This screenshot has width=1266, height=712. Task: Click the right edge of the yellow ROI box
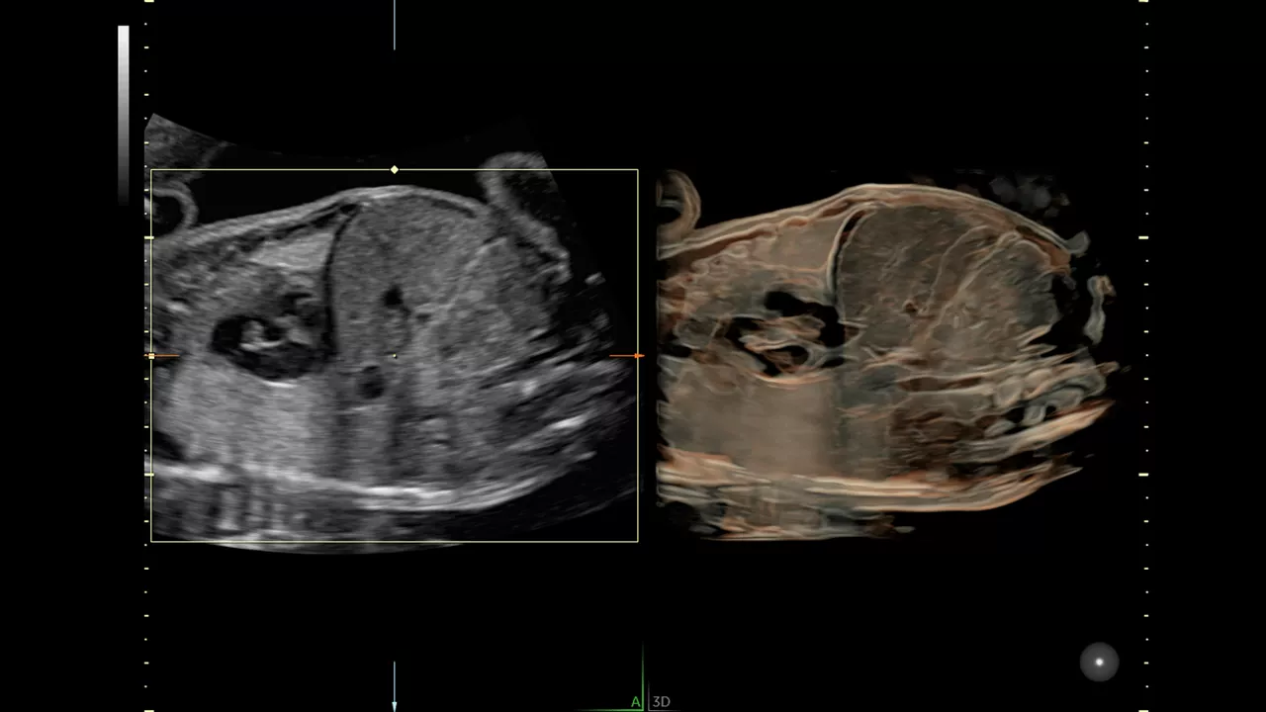pos(638,356)
